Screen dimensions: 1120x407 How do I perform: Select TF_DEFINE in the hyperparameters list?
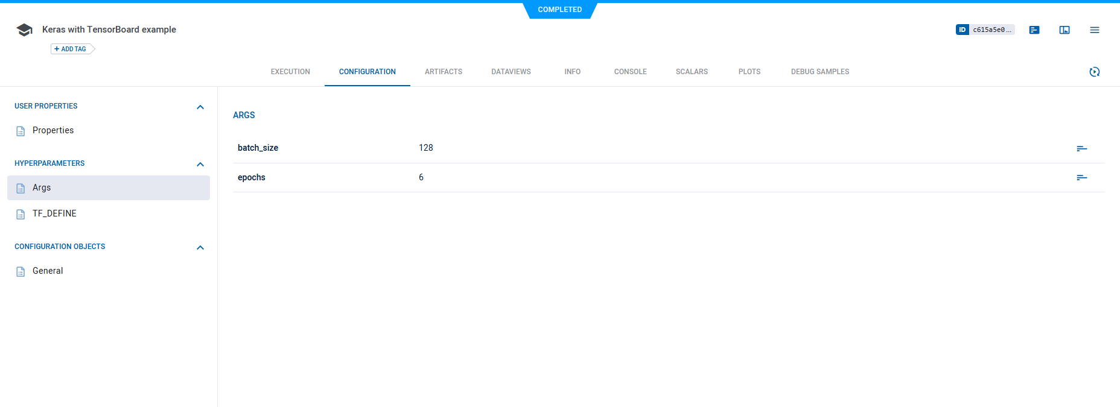[x=54, y=213]
